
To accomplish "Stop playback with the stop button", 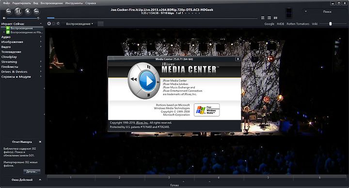I will click(28, 11).
